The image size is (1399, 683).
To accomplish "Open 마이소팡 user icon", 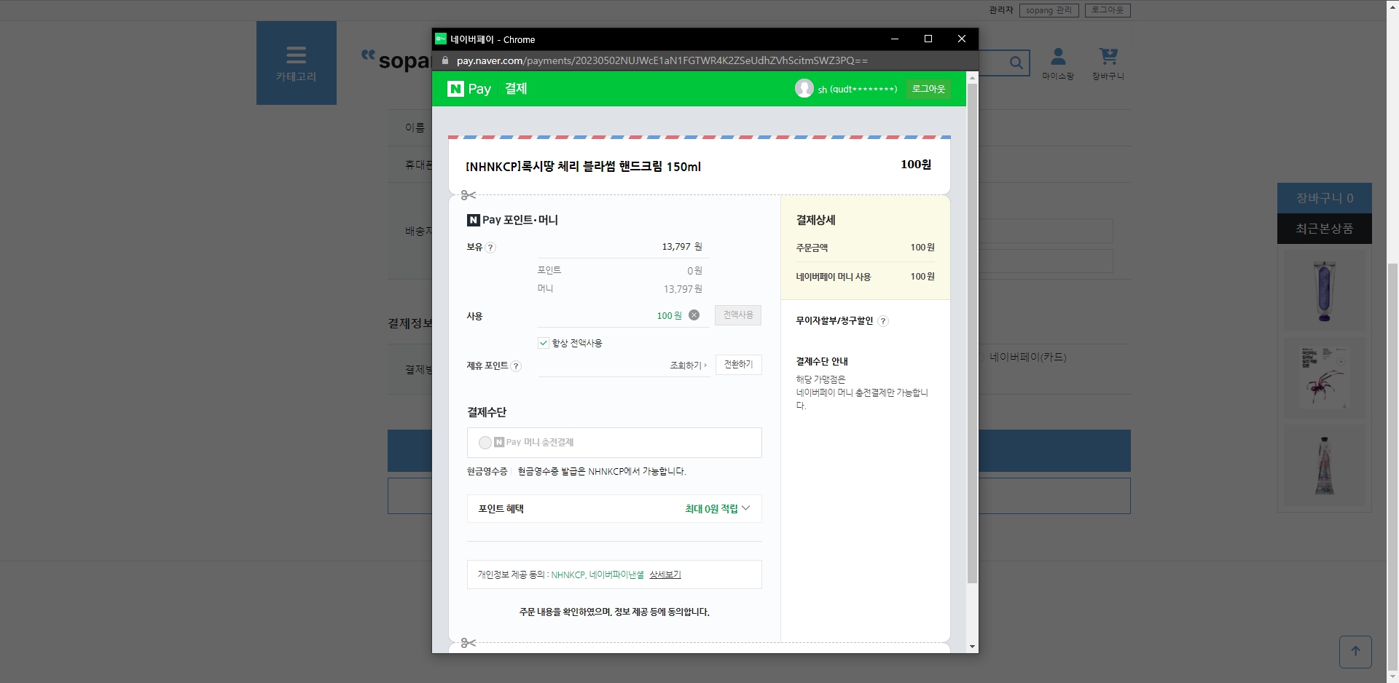I will 1058,63.
